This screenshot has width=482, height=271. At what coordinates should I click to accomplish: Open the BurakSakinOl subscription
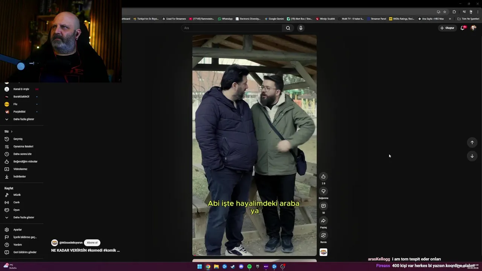click(22, 97)
